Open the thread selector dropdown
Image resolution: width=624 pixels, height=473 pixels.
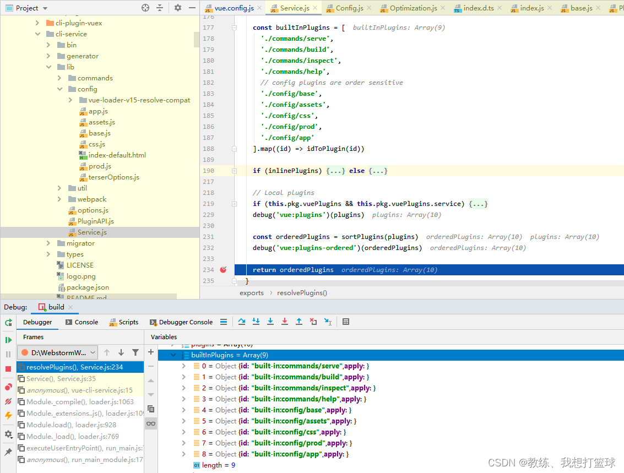[x=58, y=352]
